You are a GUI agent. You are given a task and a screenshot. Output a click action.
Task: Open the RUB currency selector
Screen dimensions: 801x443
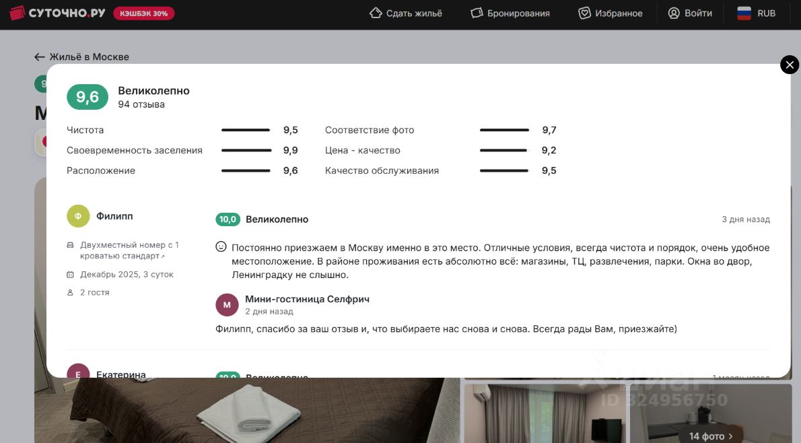click(766, 13)
